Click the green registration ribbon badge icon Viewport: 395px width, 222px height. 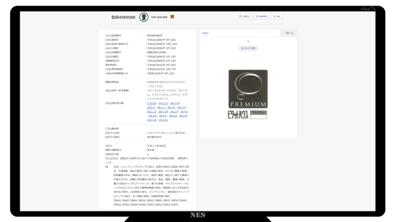click(x=144, y=17)
